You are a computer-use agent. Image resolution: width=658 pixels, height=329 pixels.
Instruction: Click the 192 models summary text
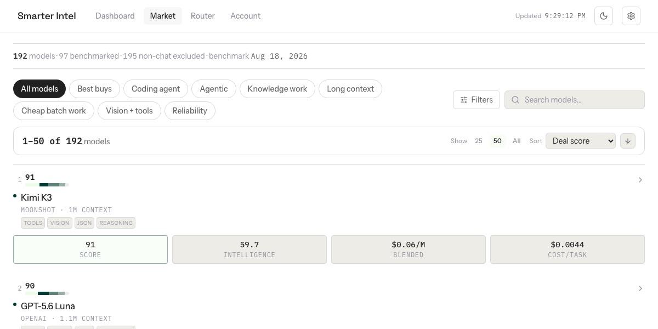tap(34, 56)
